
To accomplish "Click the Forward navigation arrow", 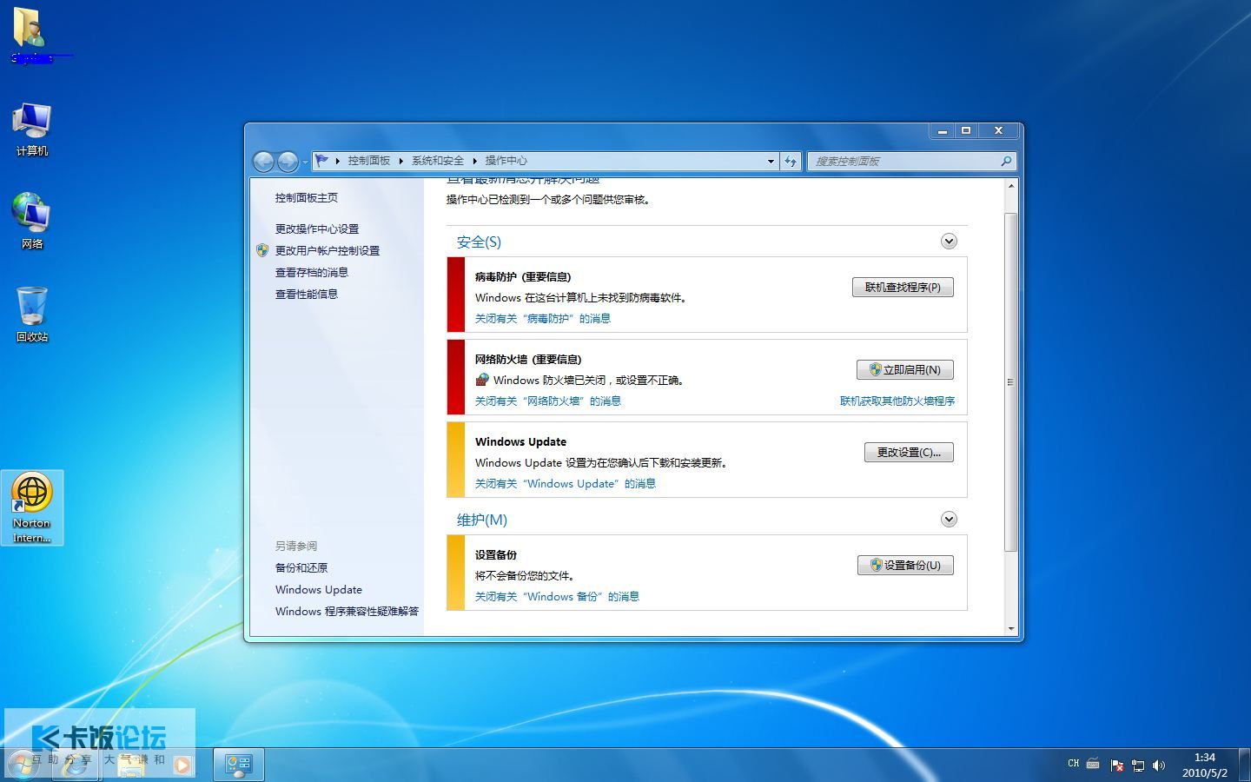I will pos(288,162).
